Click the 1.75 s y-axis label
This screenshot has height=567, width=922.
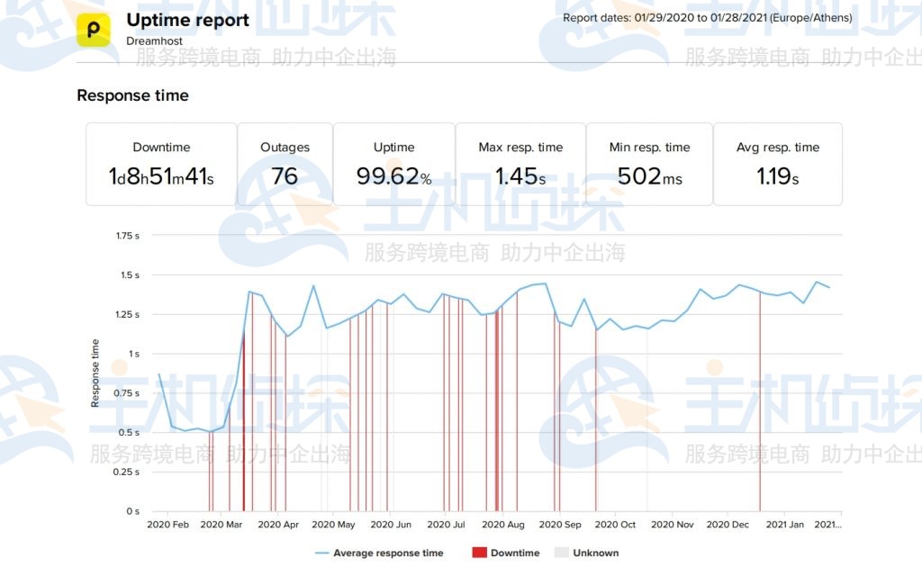point(127,236)
